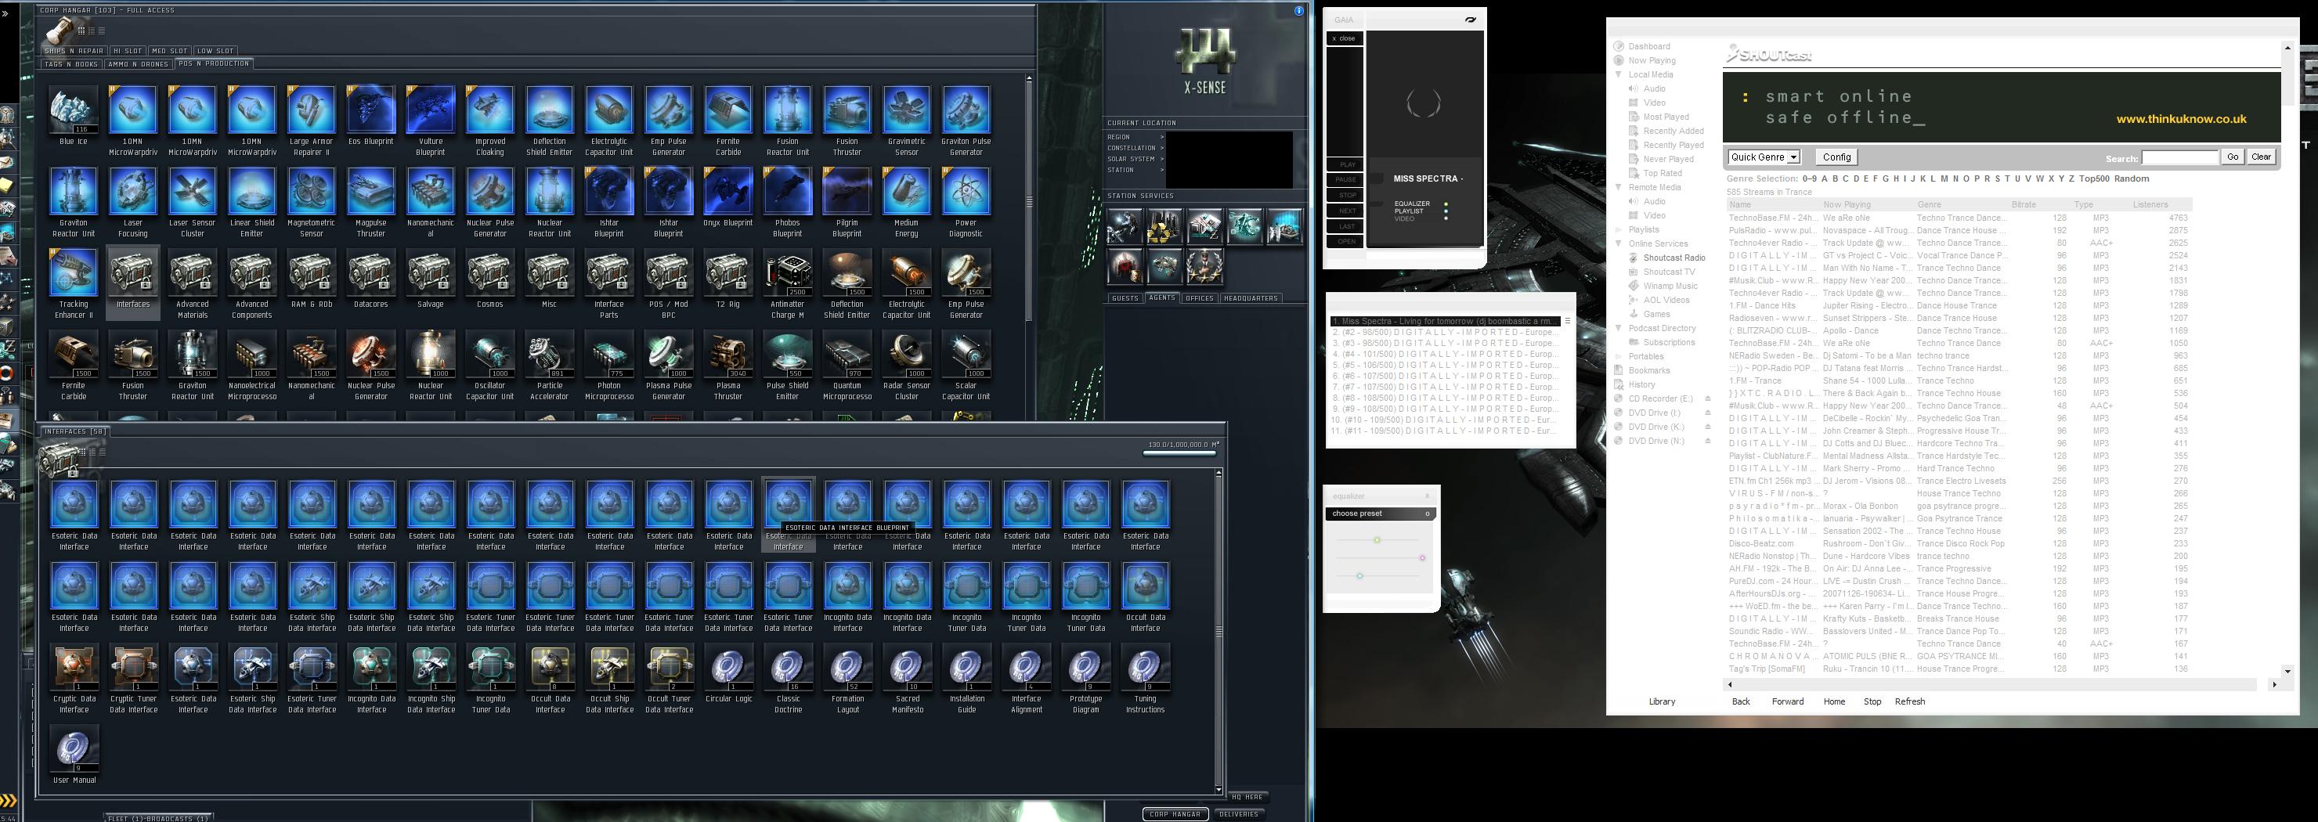This screenshot has width=2318, height=822.
Task: Collapse the Local Media tree node
Action: (1619, 74)
